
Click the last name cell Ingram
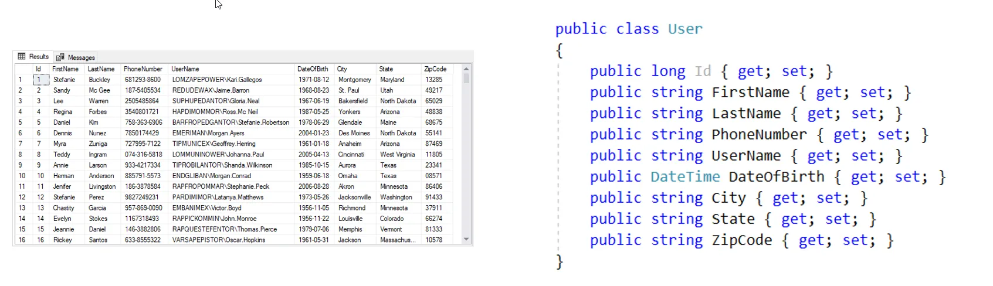[x=103, y=154]
